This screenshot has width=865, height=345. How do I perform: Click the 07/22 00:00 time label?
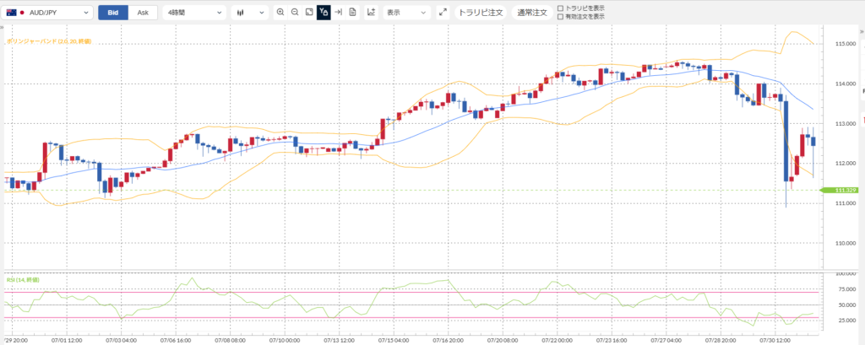(x=558, y=341)
